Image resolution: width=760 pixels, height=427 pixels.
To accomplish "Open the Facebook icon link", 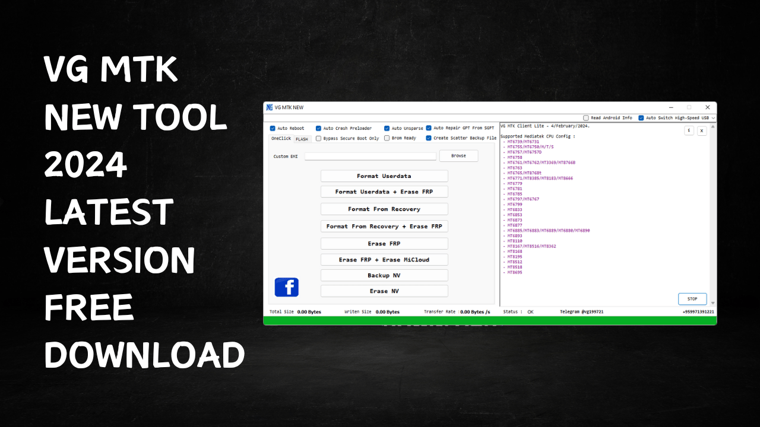I will click(x=287, y=287).
